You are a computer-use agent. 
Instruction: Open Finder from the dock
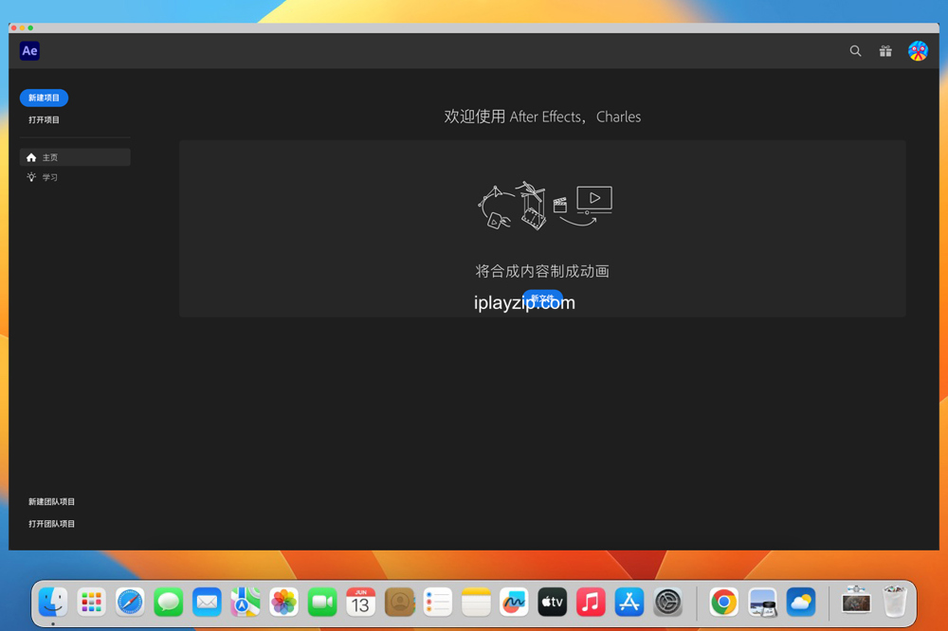[x=53, y=602]
